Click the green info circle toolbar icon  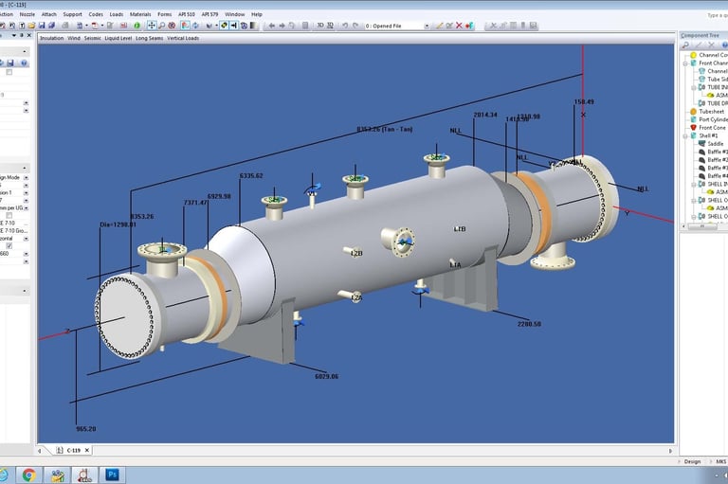point(136,26)
